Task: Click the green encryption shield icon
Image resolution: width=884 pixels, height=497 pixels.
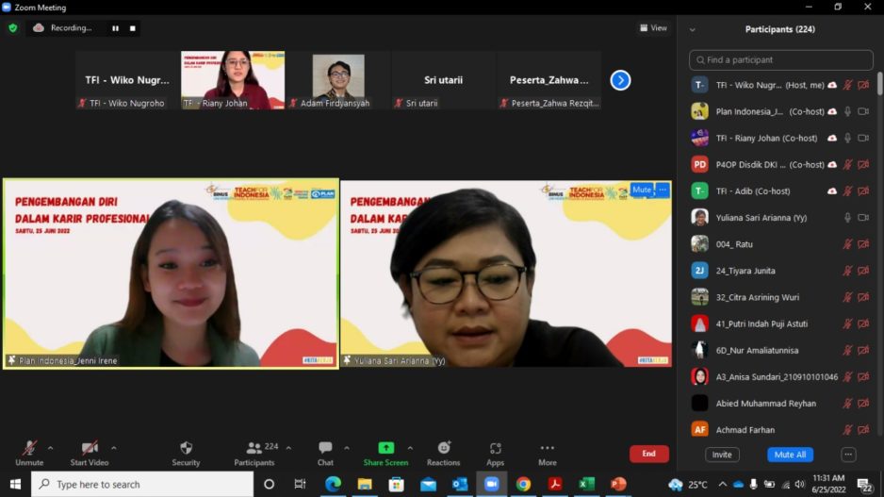Action: pyautogui.click(x=13, y=27)
